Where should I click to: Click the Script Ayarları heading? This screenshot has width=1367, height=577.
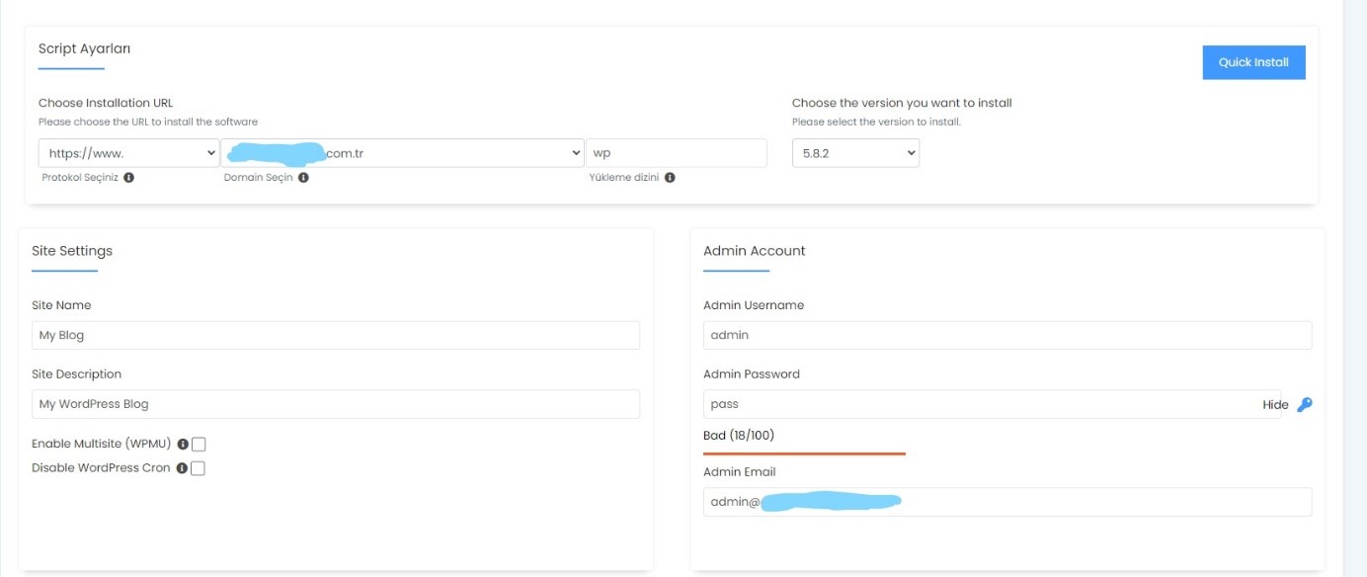(84, 48)
